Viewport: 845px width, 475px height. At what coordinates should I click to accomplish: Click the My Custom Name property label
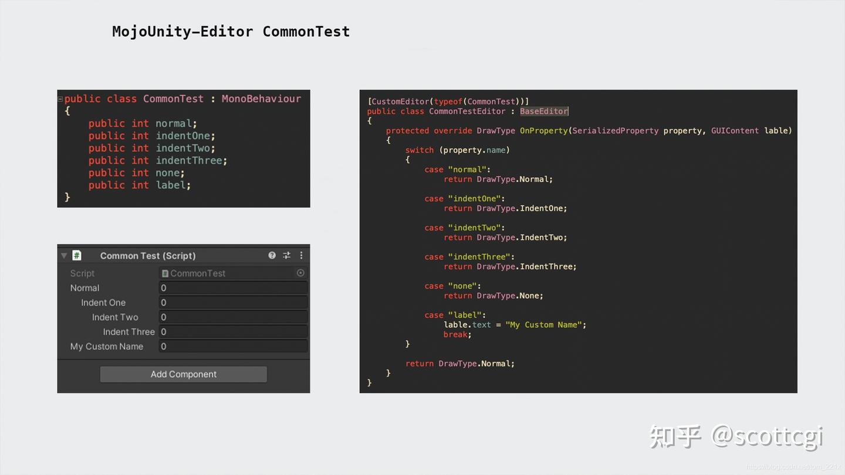click(107, 347)
